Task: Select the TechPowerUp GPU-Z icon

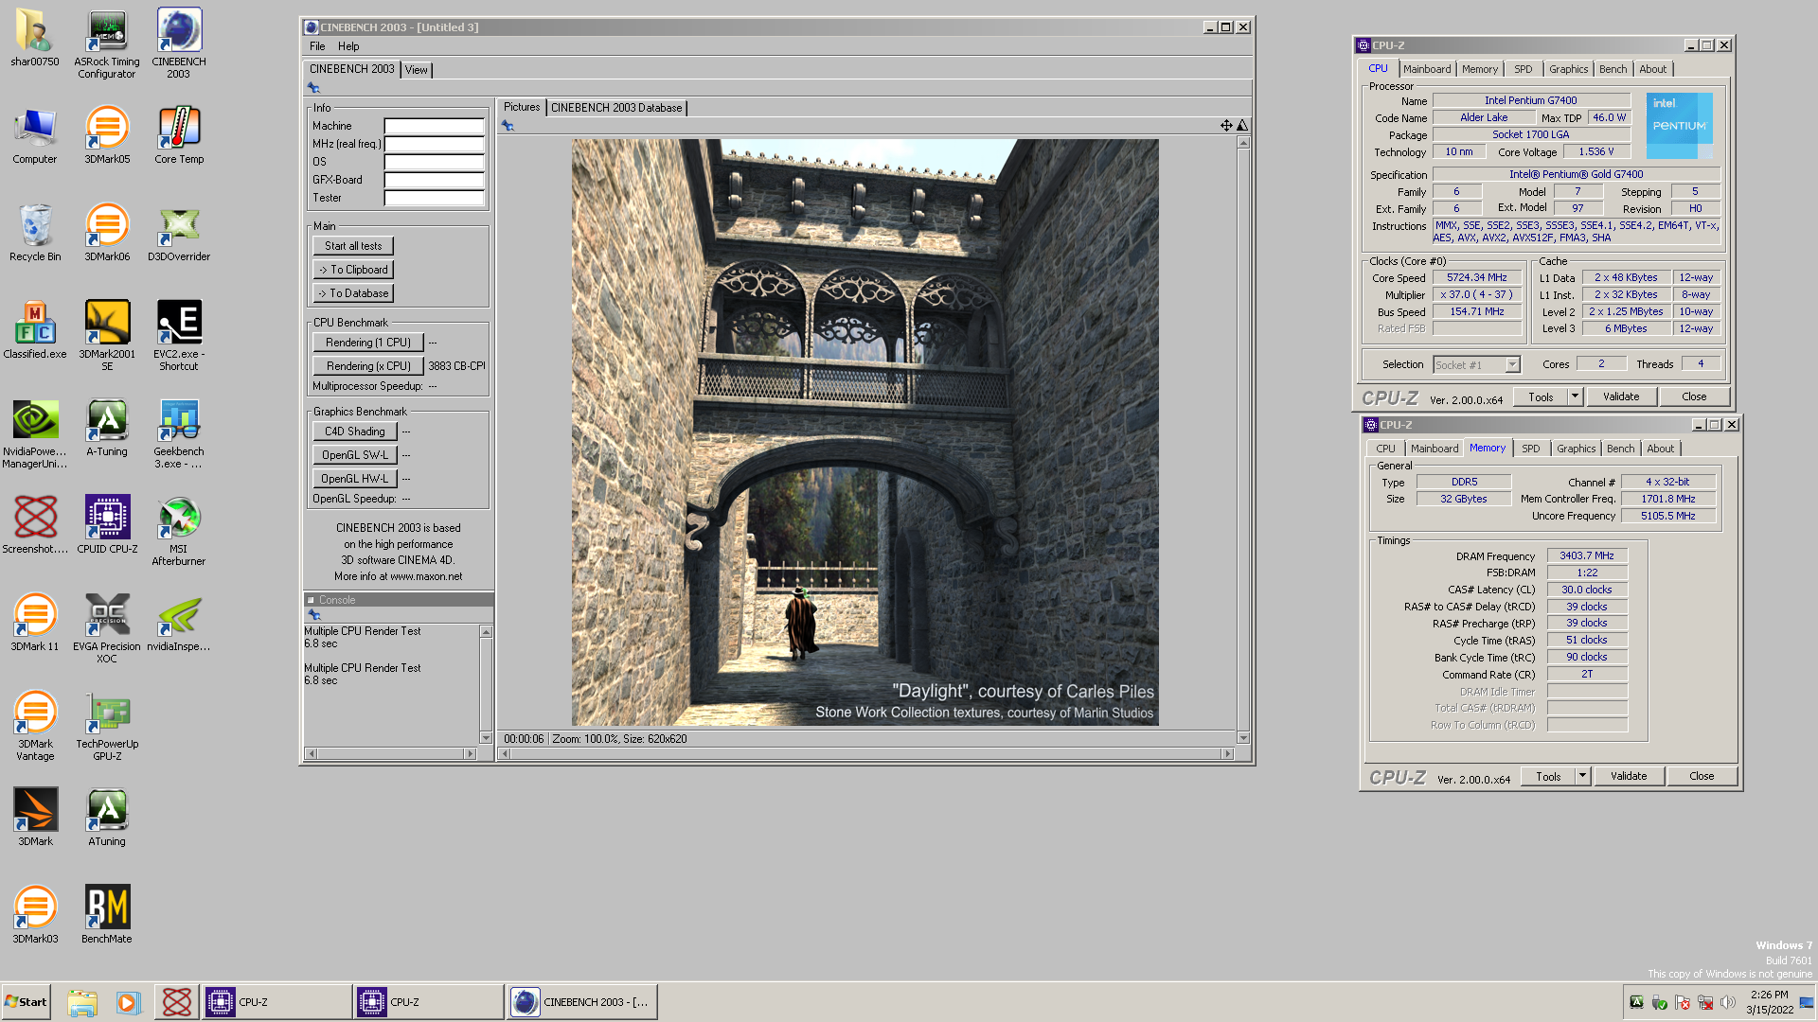Action: (x=107, y=725)
